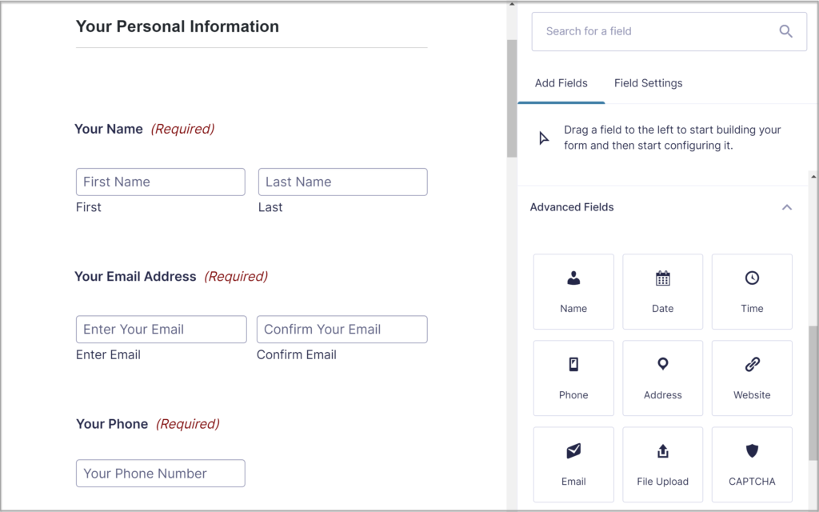Click the search magnifier icon

tap(785, 30)
